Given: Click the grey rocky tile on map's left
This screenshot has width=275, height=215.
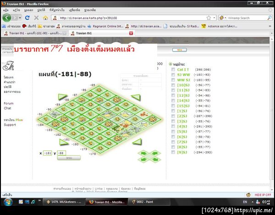Looking at the screenshot, I should click(x=55, y=114).
